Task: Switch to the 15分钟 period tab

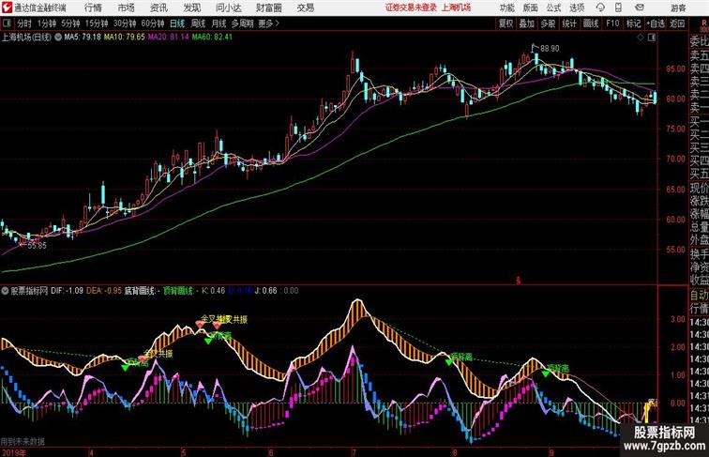Action: [97, 23]
